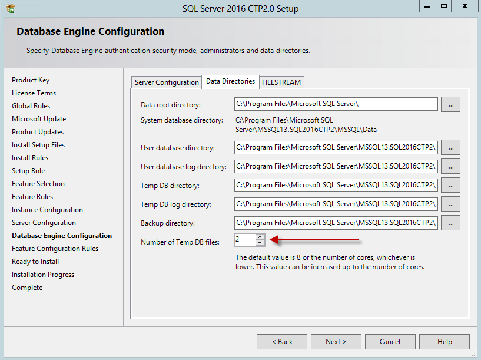Browse for the Temp DB log directory

tap(450, 204)
